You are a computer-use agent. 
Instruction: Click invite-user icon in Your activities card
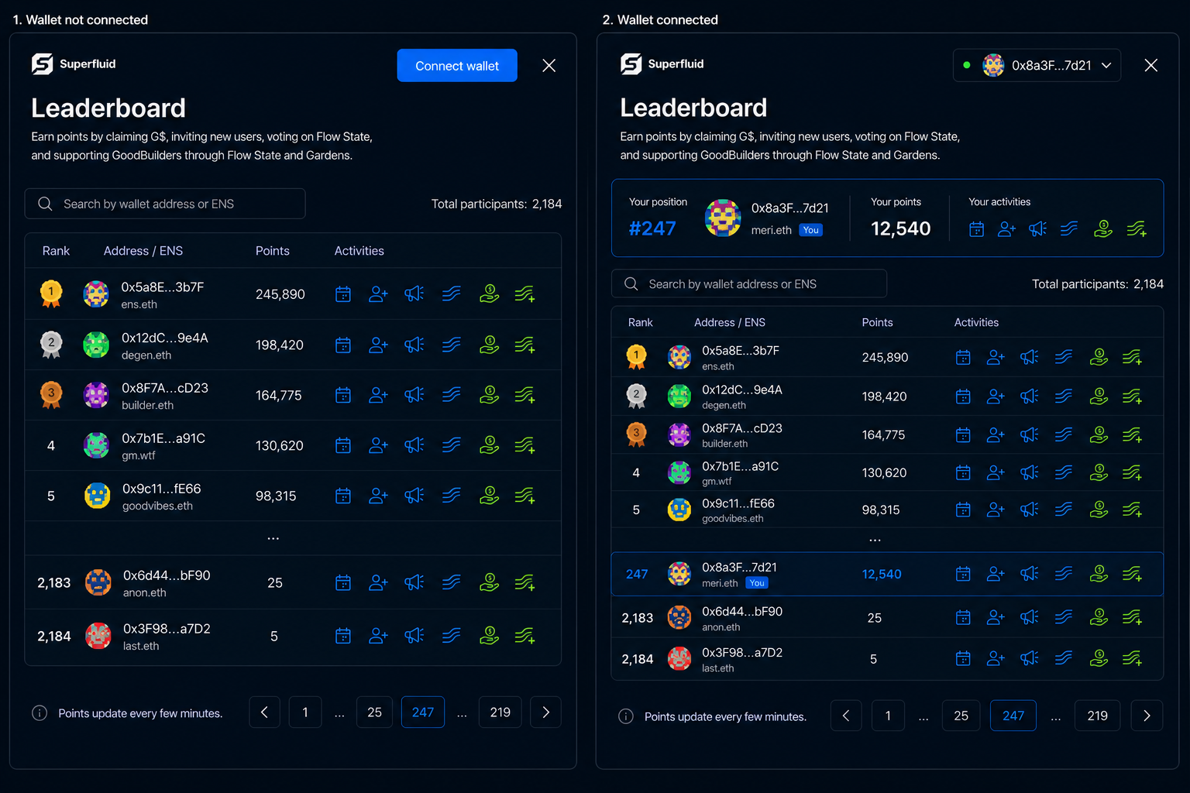pos(1006,229)
